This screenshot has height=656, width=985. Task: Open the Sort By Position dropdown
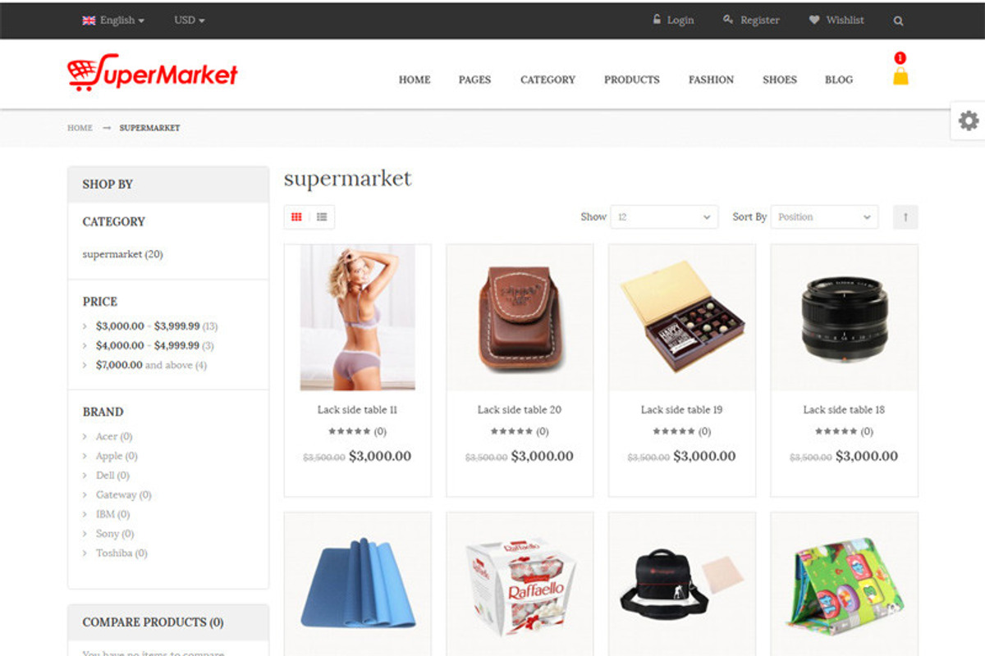pyautogui.click(x=824, y=217)
